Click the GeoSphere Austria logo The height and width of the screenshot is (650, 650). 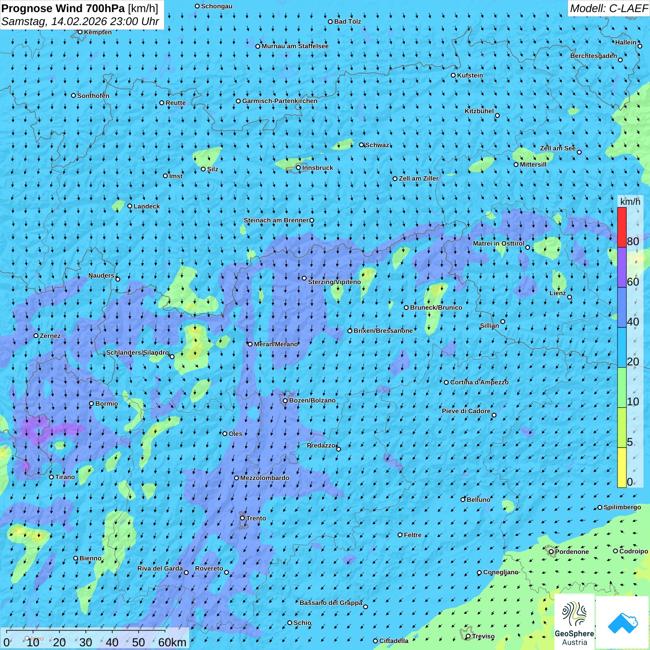point(574,621)
